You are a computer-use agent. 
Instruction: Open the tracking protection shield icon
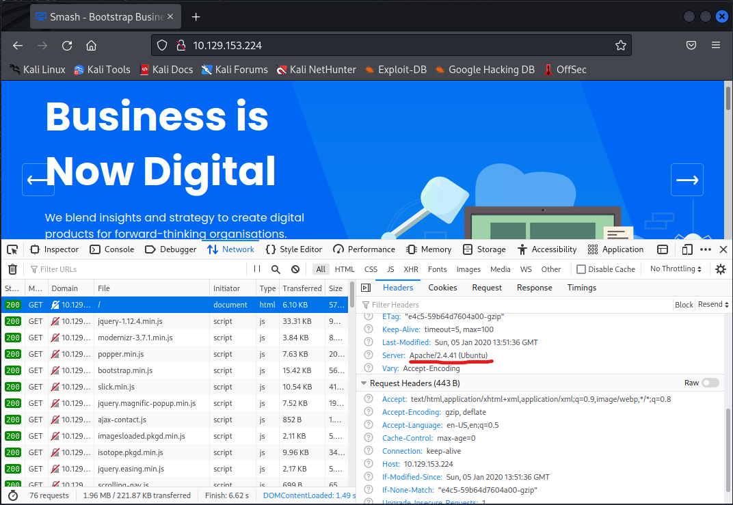click(x=162, y=45)
